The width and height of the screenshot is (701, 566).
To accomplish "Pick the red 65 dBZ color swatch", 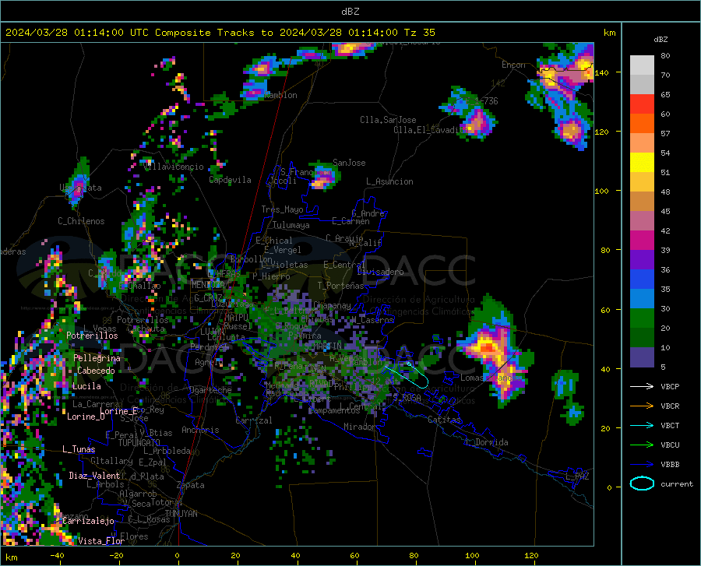I will pyautogui.click(x=642, y=104).
